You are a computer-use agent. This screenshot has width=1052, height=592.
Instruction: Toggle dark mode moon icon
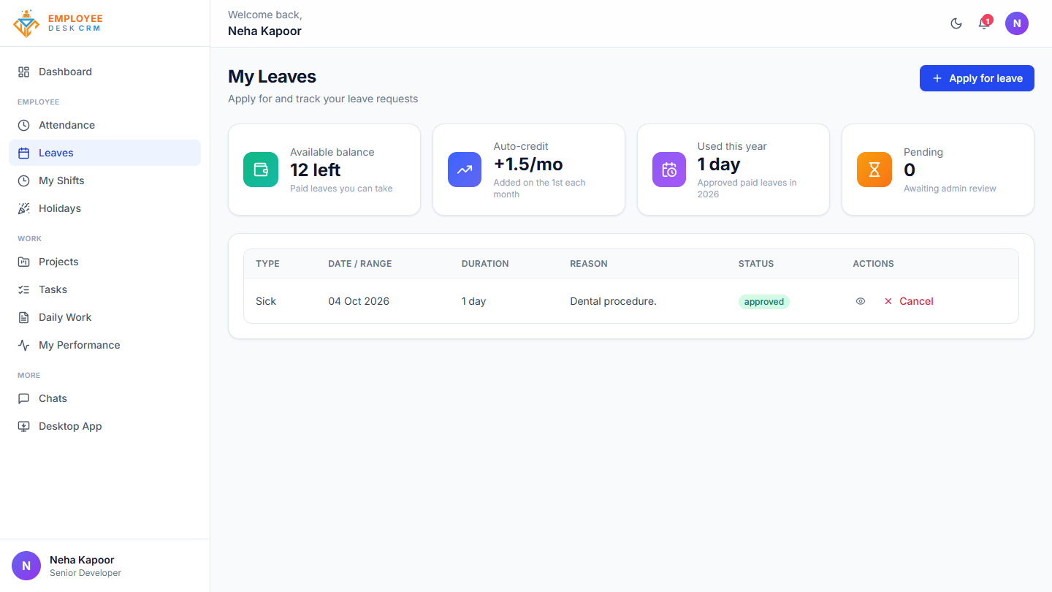pyautogui.click(x=956, y=23)
